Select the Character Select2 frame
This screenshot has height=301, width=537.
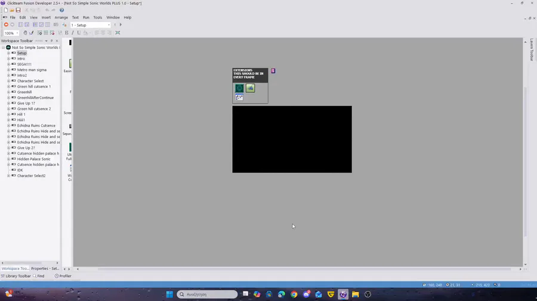coord(31,175)
